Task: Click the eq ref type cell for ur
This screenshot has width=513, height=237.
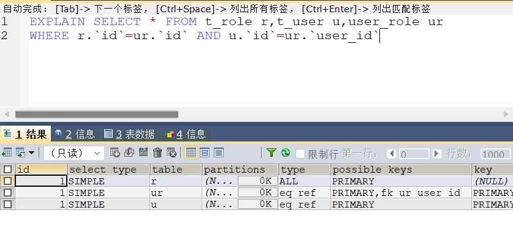Action: click(x=305, y=193)
